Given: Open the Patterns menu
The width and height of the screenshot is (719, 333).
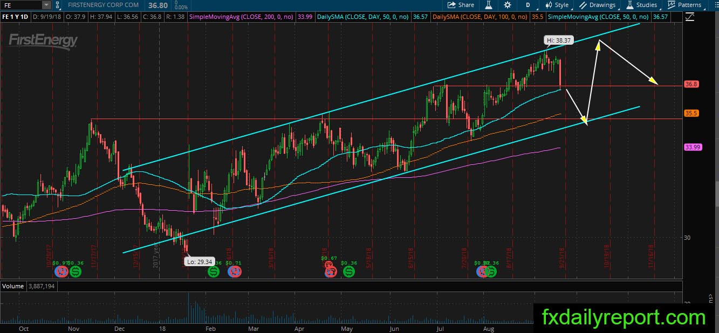Looking at the screenshot, I should tap(684, 5).
